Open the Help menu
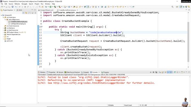Screen dimensions: 191x107 53,4
